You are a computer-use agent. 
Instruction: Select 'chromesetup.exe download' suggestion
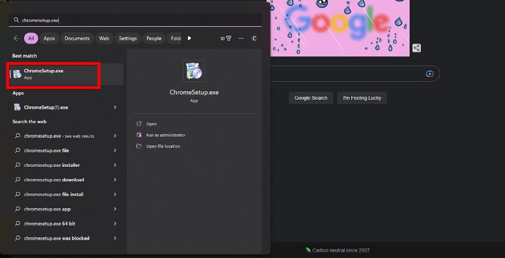click(65, 180)
